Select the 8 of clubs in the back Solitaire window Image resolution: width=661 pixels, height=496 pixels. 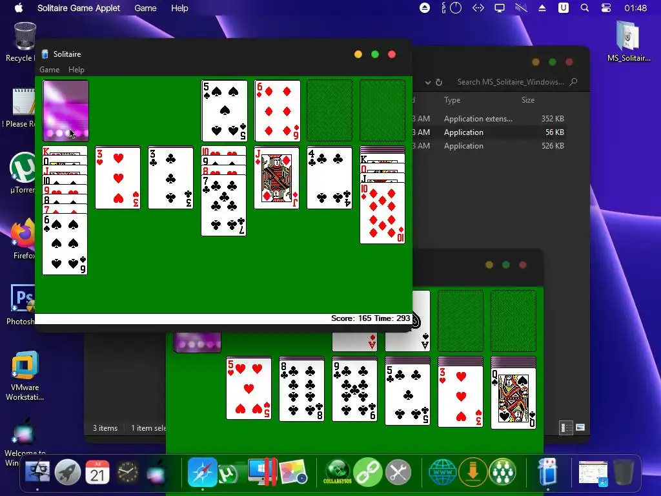point(302,391)
